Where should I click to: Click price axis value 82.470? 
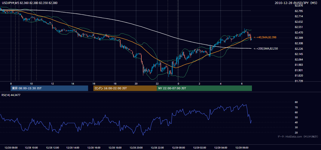click(x=299, y=32)
